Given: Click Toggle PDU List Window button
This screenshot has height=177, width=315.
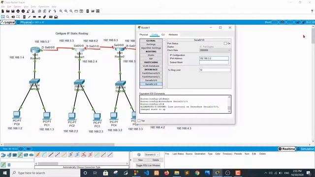Looking at the screenshot, I should 148,165.
